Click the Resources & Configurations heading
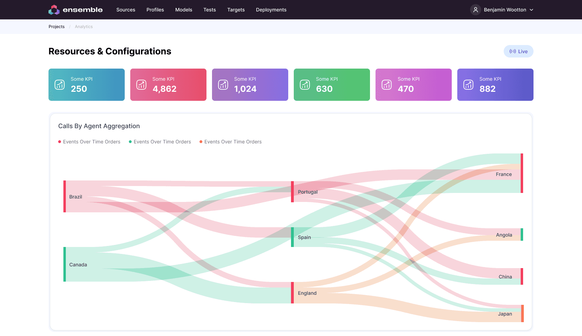Image resolution: width=582 pixels, height=336 pixels. click(x=110, y=51)
